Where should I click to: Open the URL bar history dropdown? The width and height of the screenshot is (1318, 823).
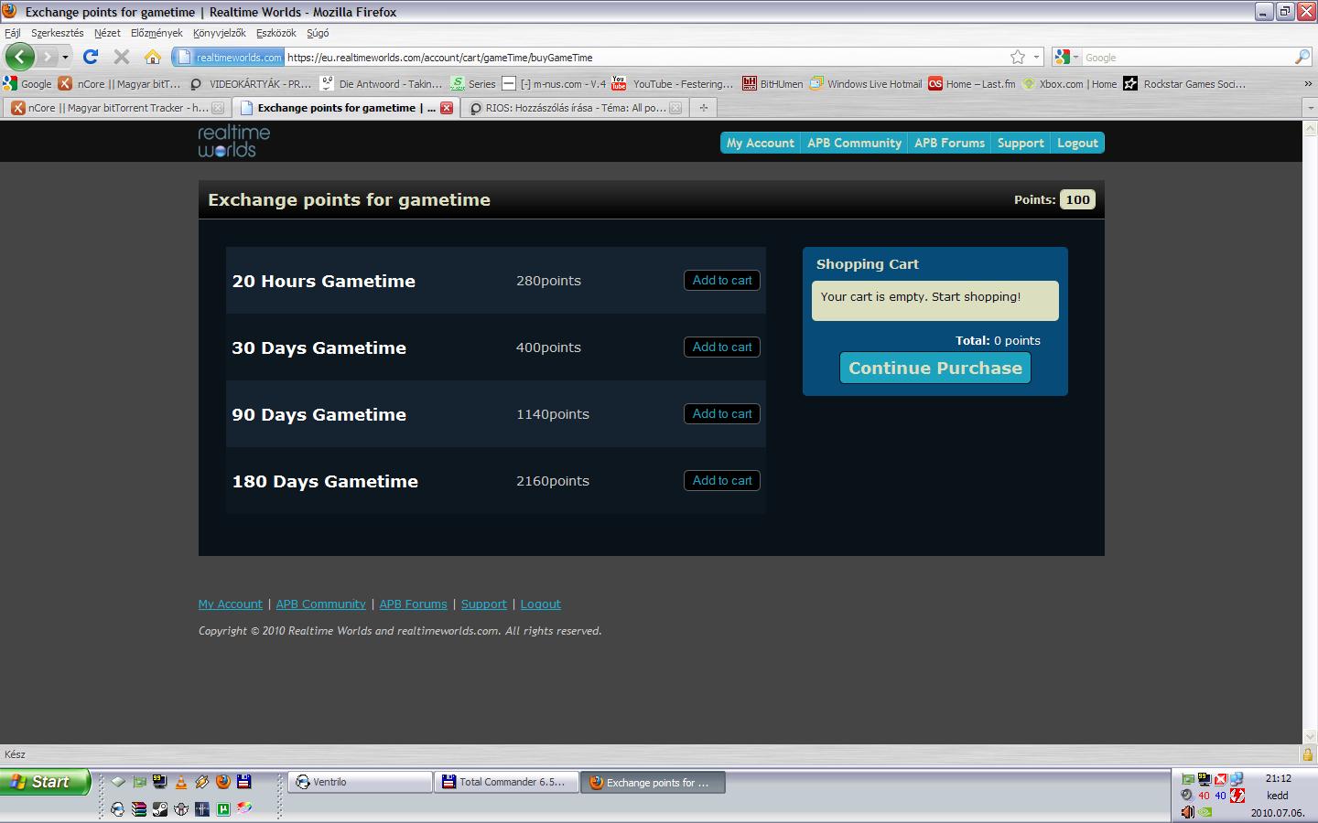pyautogui.click(x=1036, y=57)
